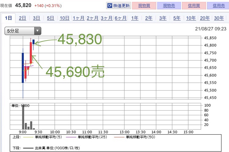Click the 45,650 price axis label

pyautogui.click(x=210, y=68)
